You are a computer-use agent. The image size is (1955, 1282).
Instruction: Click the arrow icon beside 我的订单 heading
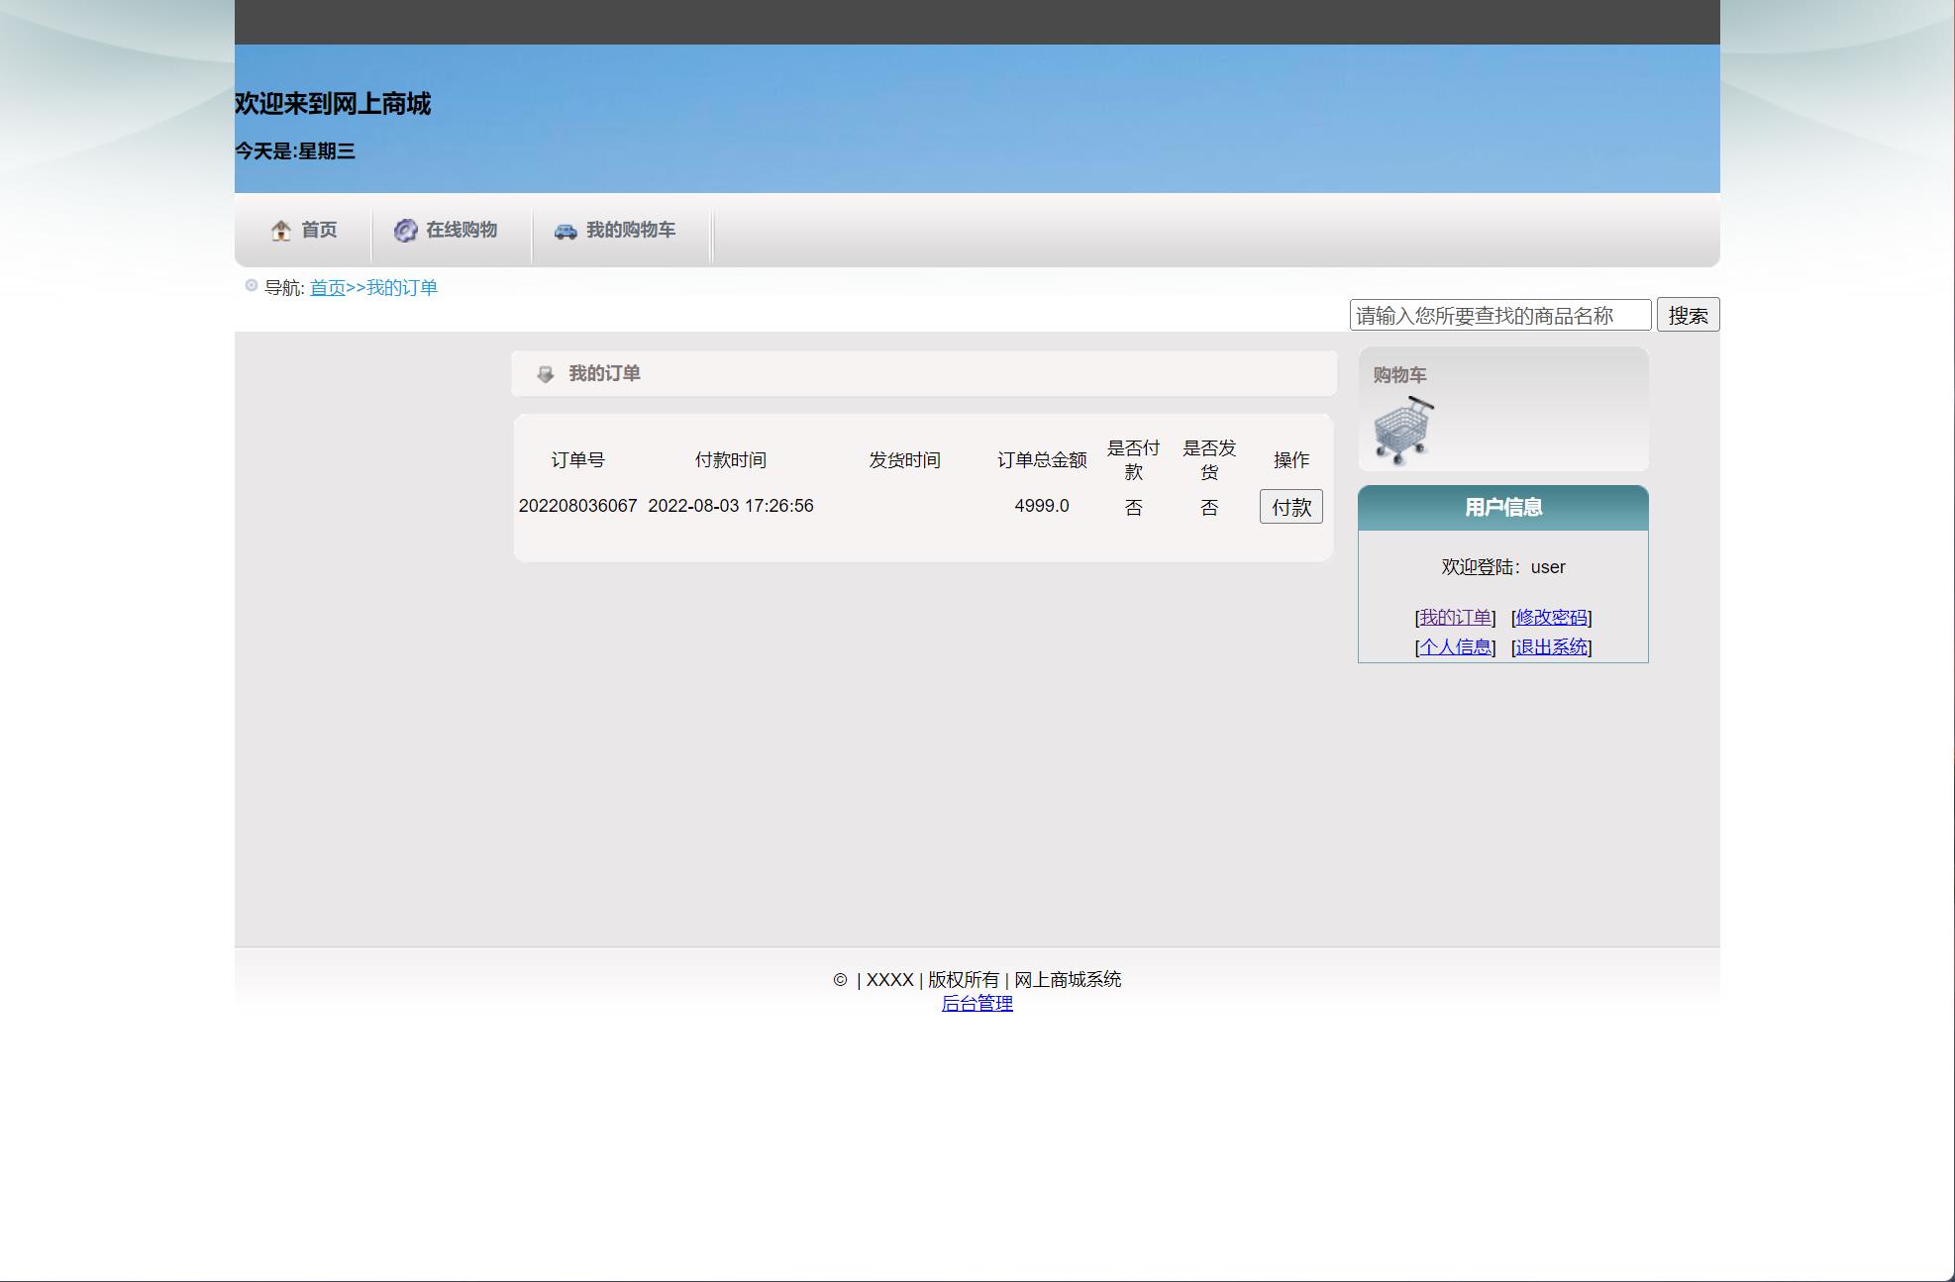544,374
